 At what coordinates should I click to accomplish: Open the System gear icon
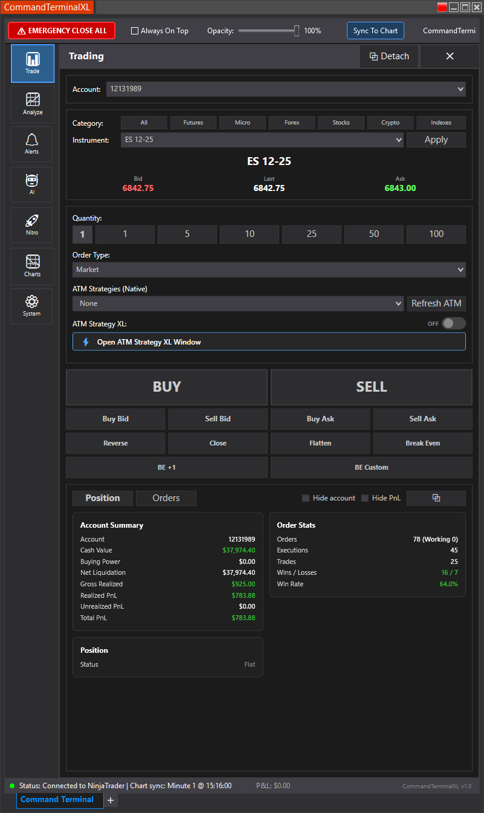(32, 306)
